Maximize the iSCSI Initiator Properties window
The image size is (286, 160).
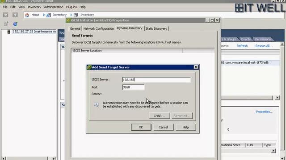tap(212, 20)
